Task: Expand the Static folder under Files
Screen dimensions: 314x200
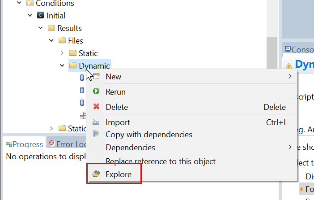Action: (62, 53)
